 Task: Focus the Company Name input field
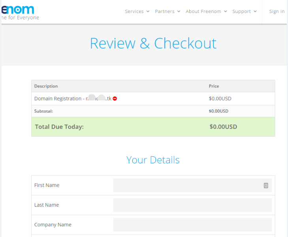[192, 225]
